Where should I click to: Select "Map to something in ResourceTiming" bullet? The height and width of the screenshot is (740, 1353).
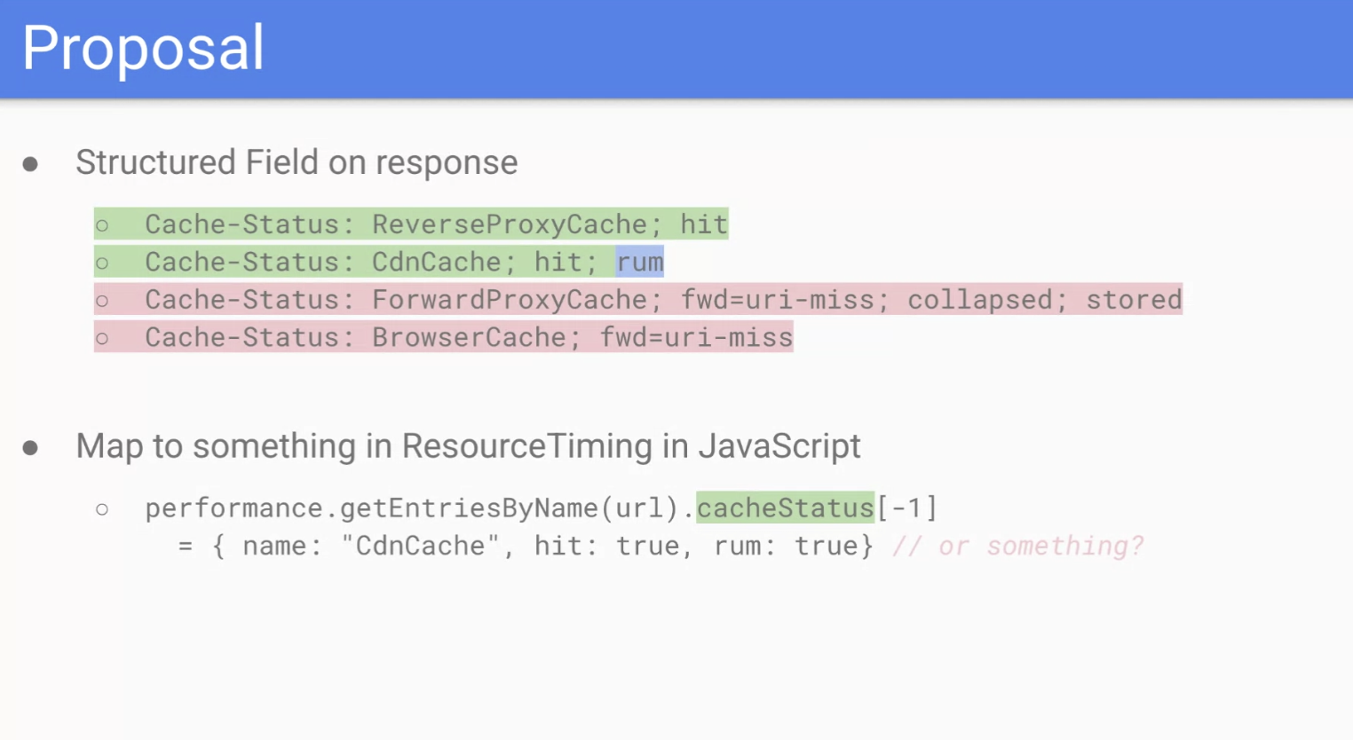tap(468, 445)
